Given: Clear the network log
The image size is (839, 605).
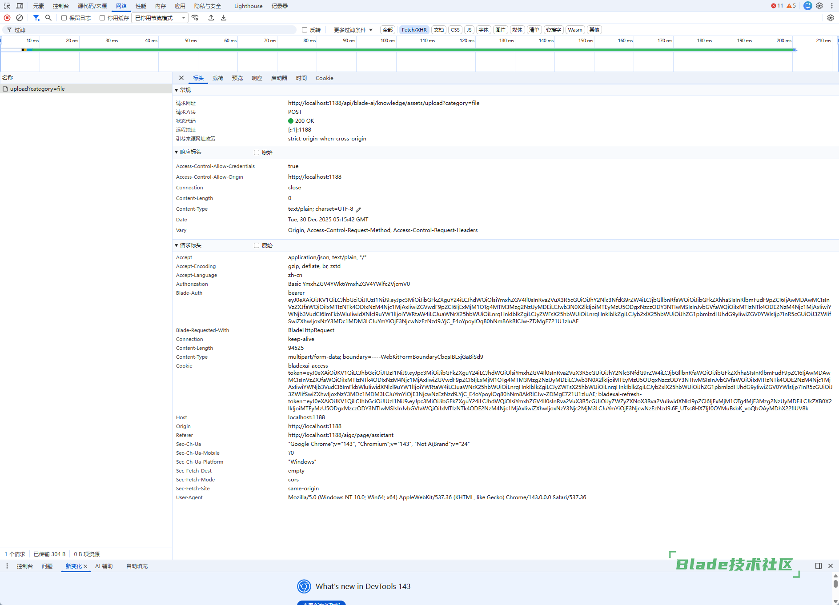Looking at the screenshot, I should 20,18.
